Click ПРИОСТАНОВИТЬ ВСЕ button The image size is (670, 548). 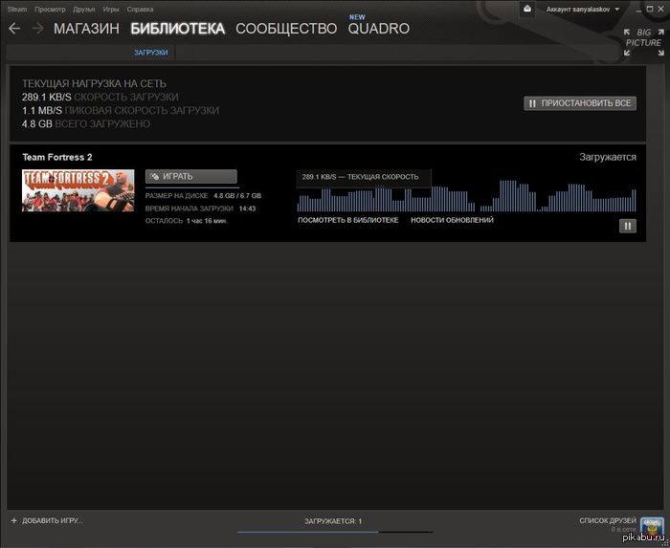tap(580, 103)
